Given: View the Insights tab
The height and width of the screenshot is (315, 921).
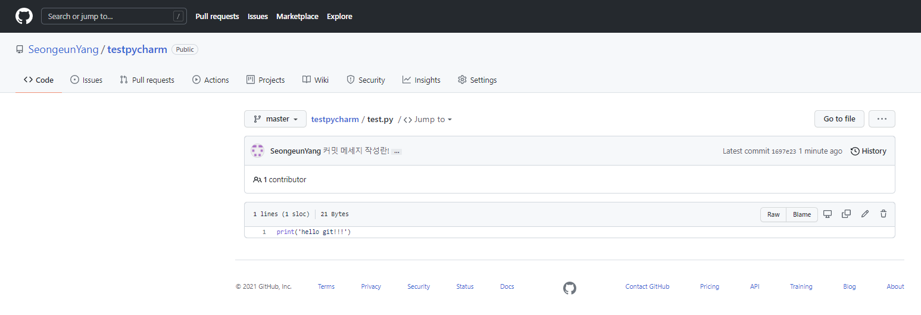Looking at the screenshot, I should pos(422,80).
